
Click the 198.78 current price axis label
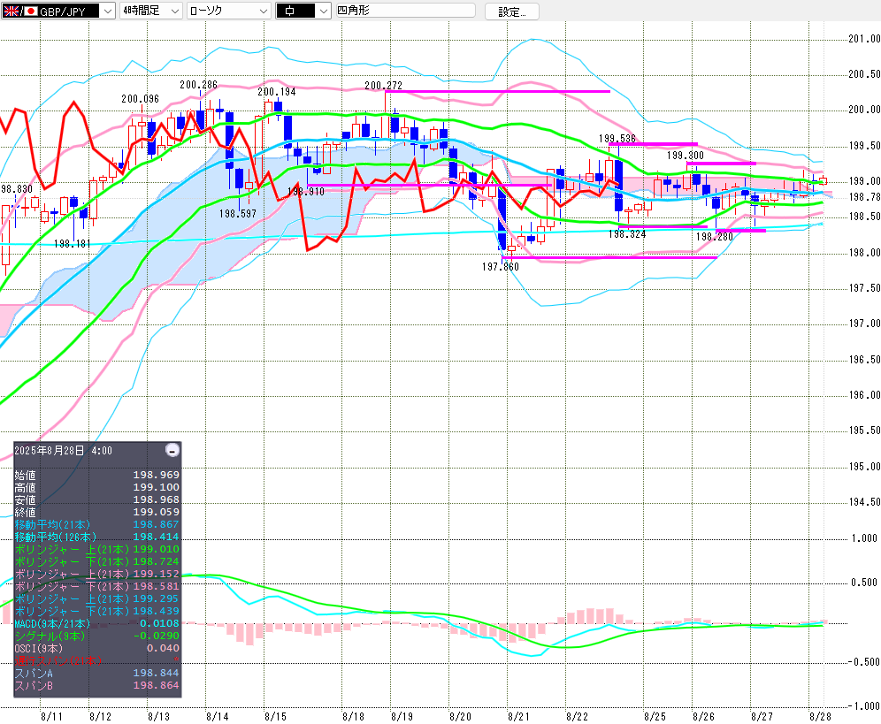pos(864,197)
